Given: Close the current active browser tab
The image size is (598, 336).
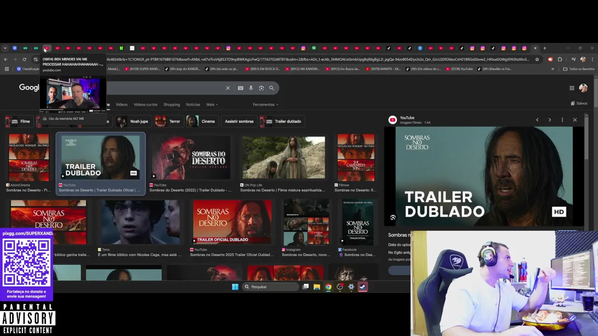Looking at the screenshot, I should click(x=535, y=48).
